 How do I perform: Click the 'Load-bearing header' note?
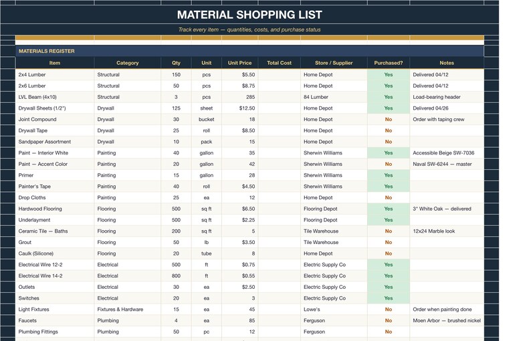(447, 97)
